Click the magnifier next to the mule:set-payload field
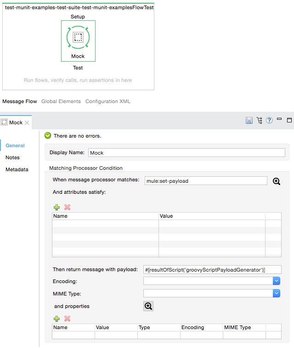This screenshot has height=348, width=294. click(x=277, y=181)
